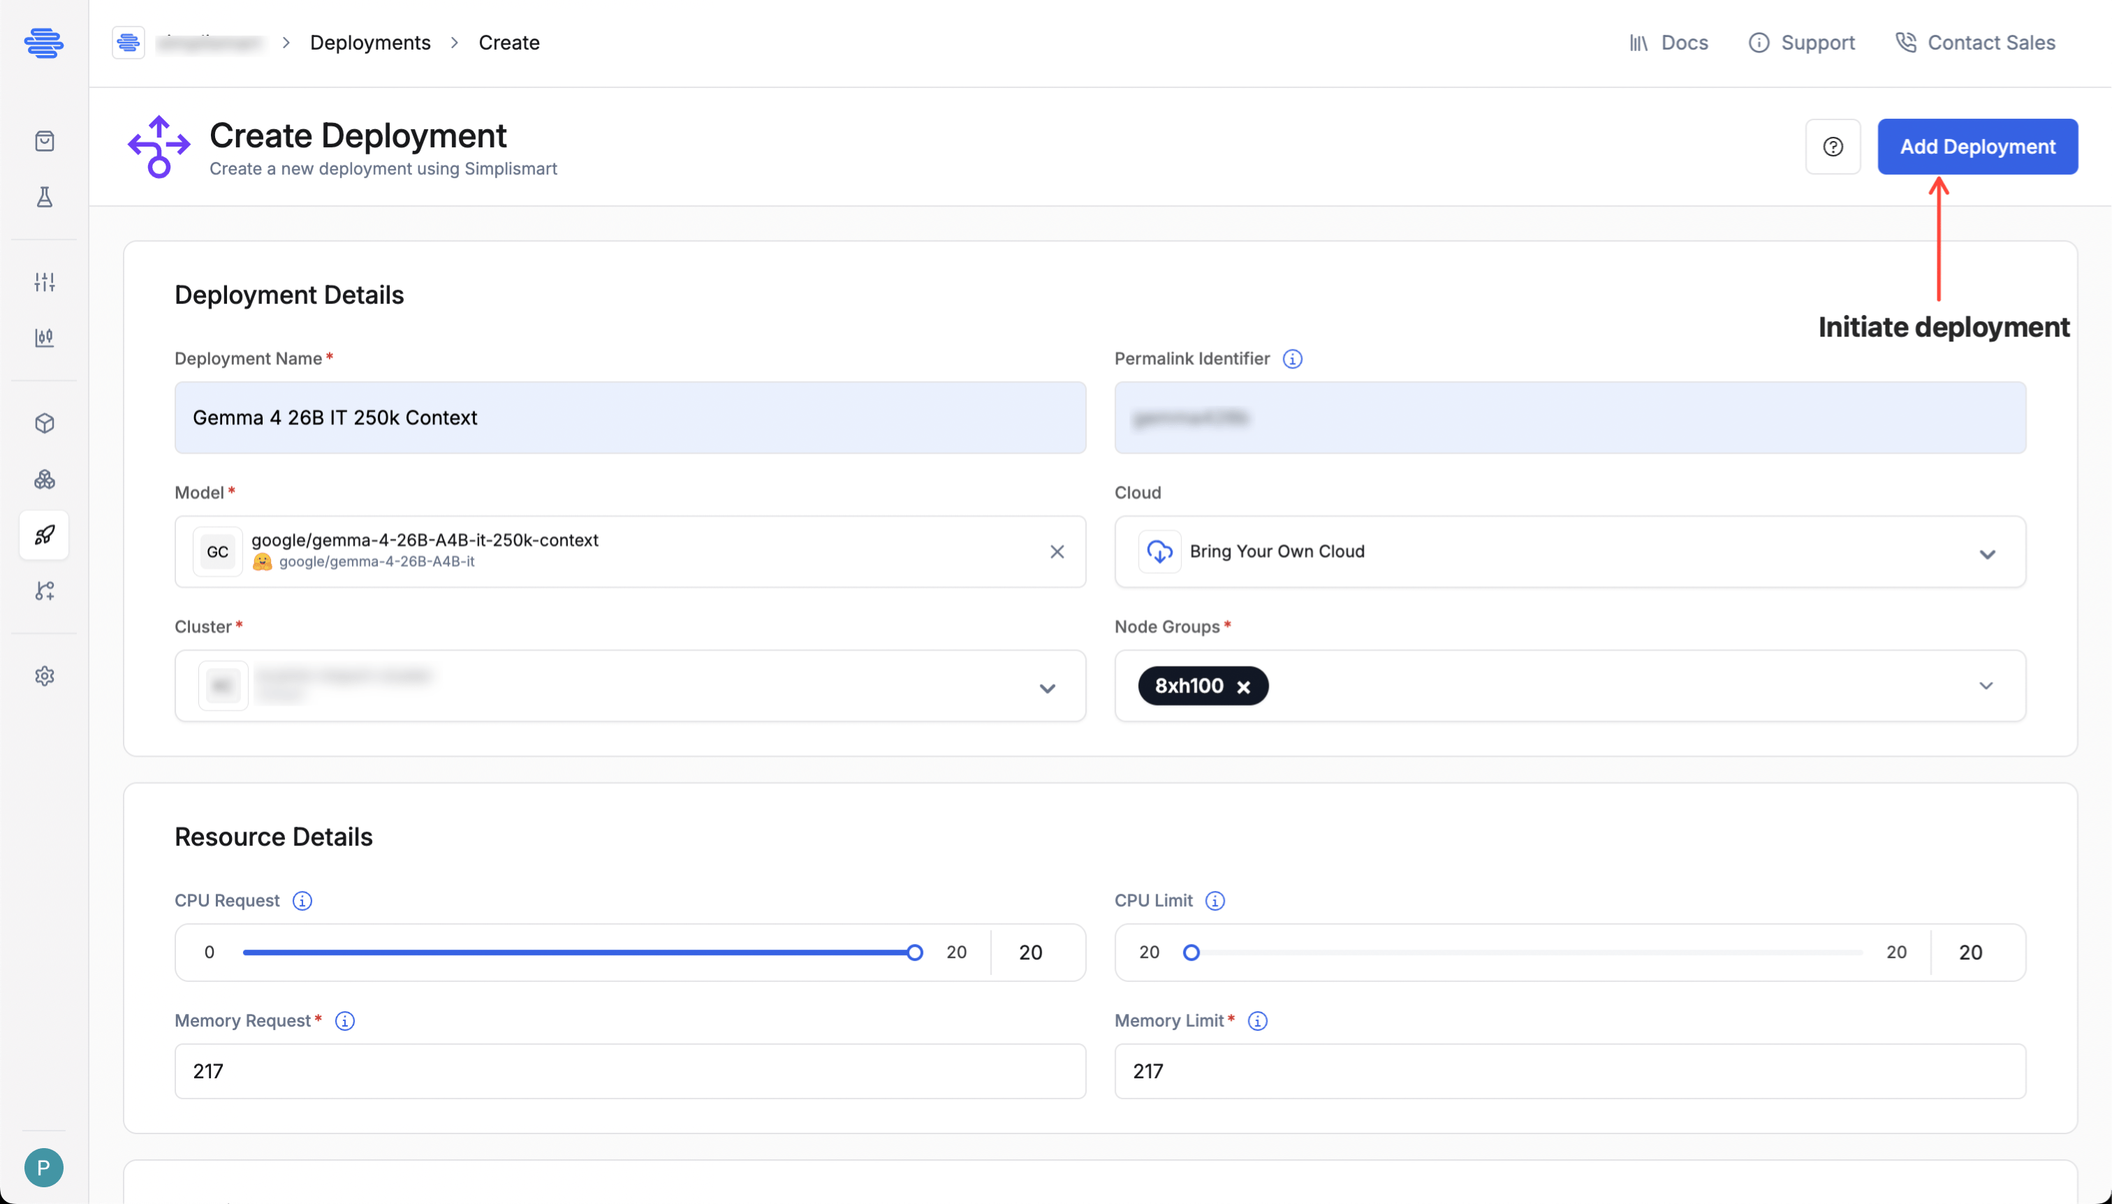Open the candlestick chart icon in sidebar
Image resolution: width=2112 pixels, height=1204 pixels.
[x=45, y=337]
